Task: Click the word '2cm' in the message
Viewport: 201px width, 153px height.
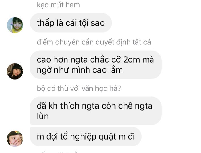Action: point(132,60)
